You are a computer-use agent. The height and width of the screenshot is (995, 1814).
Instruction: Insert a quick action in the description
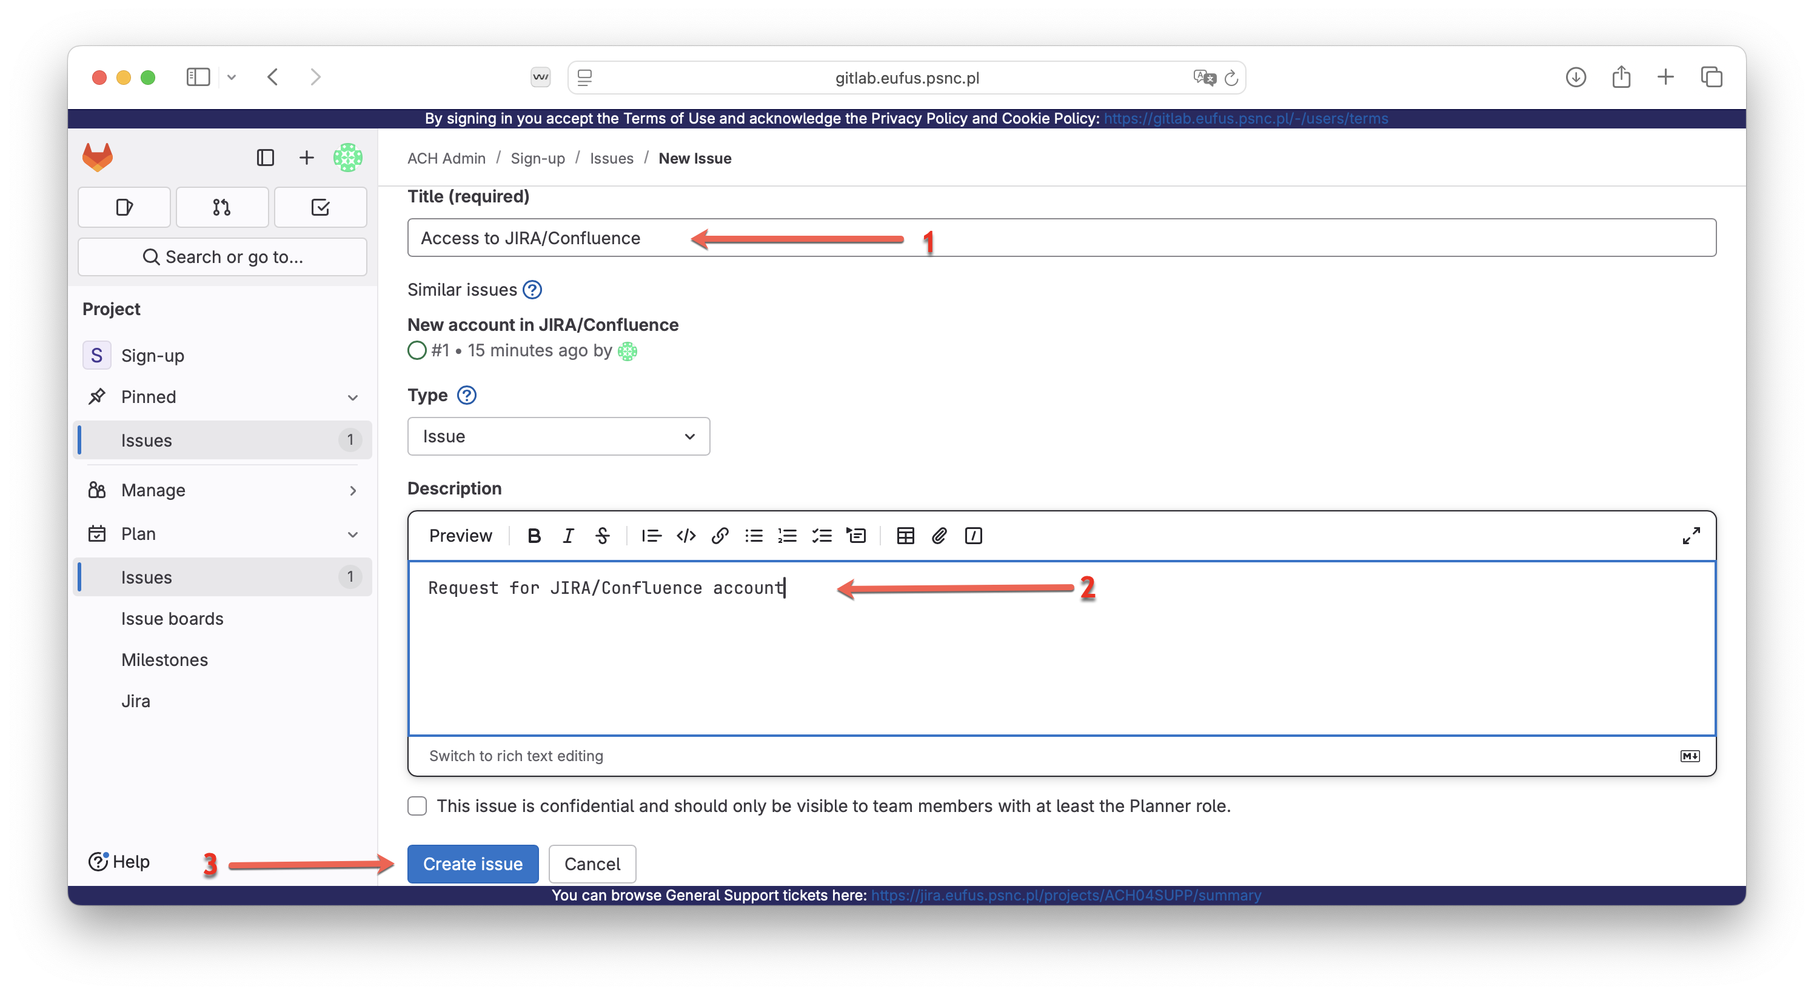[974, 536]
